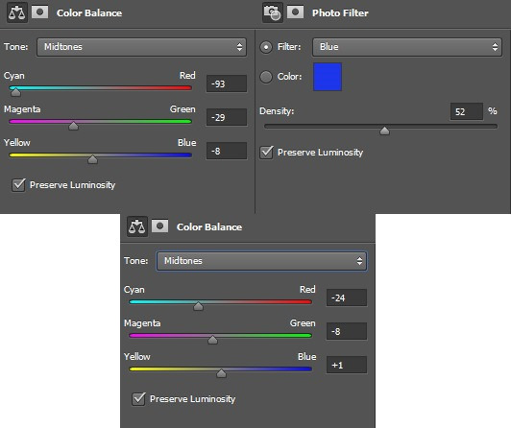The image size is (511, 428).
Task: Select the Filter radio button
Action: [x=266, y=47]
